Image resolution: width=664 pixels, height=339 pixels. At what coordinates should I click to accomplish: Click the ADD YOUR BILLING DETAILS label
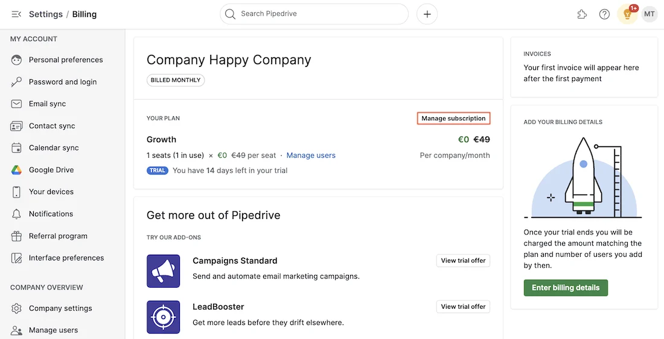pos(563,122)
